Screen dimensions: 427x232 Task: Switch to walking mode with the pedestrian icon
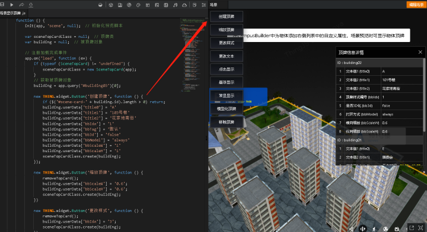click(x=374, y=228)
